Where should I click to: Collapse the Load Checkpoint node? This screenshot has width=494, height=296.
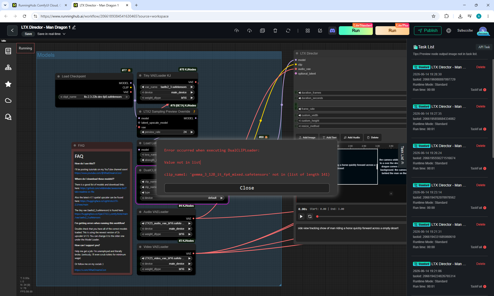click(59, 76)
